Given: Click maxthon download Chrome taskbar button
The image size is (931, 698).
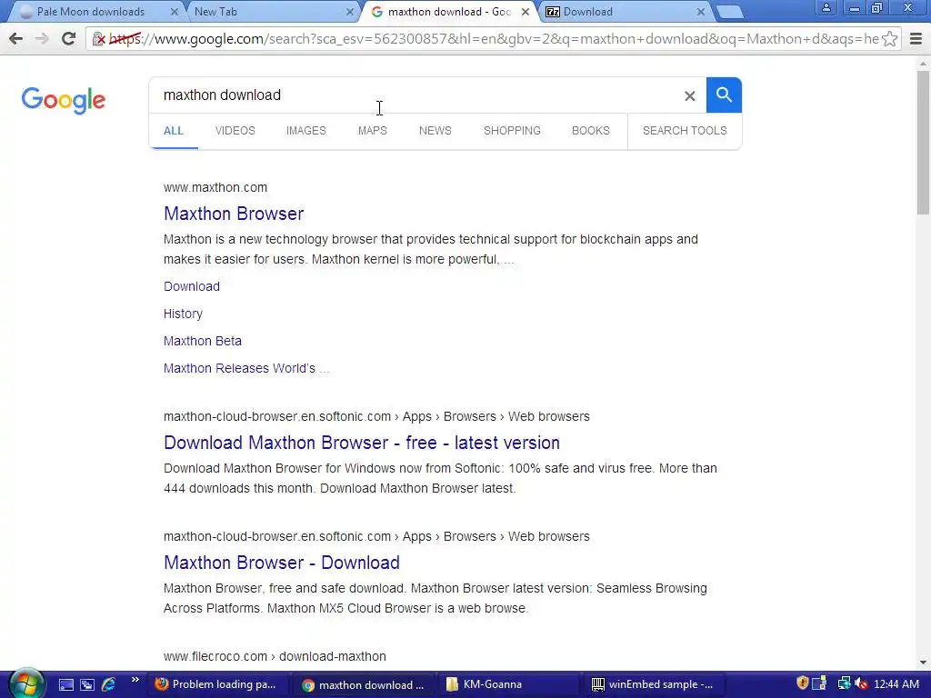Looking at the screenshot, I should click(x=364, y=685).
